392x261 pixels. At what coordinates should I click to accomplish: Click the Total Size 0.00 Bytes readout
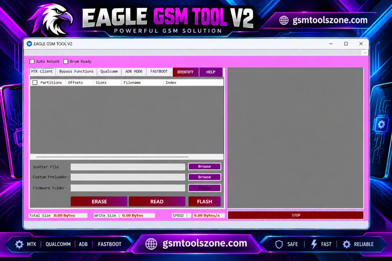coord(58,216)
